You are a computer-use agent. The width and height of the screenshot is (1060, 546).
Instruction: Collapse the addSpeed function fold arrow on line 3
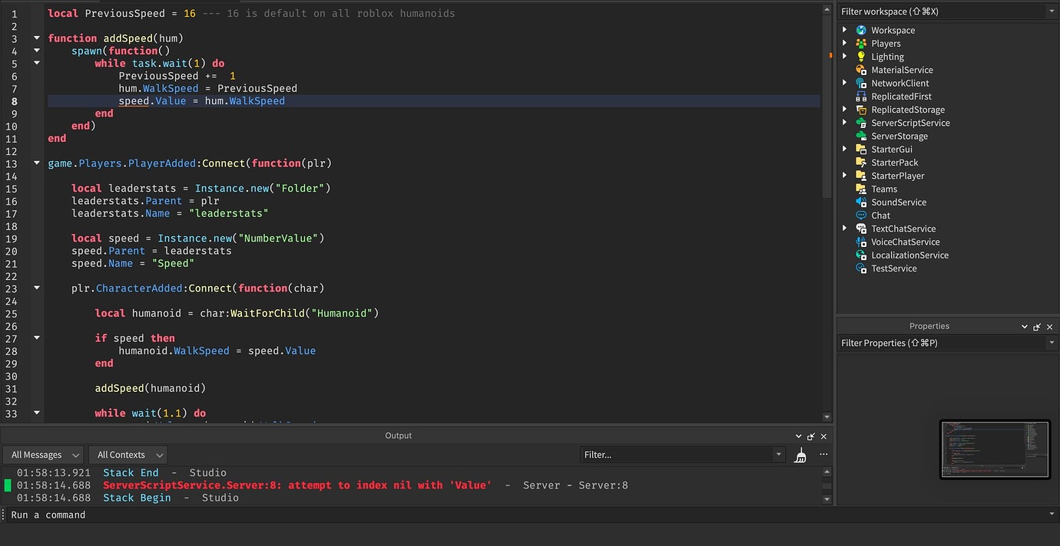pyautogui.click(x=36, y=38)
